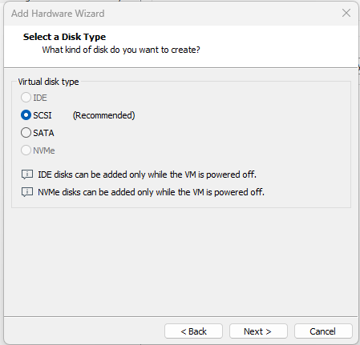The width and height of the screenshot is (360, 345).
Task: Click the Select a Disk Type heading
Action: click(x=64, y=37)
